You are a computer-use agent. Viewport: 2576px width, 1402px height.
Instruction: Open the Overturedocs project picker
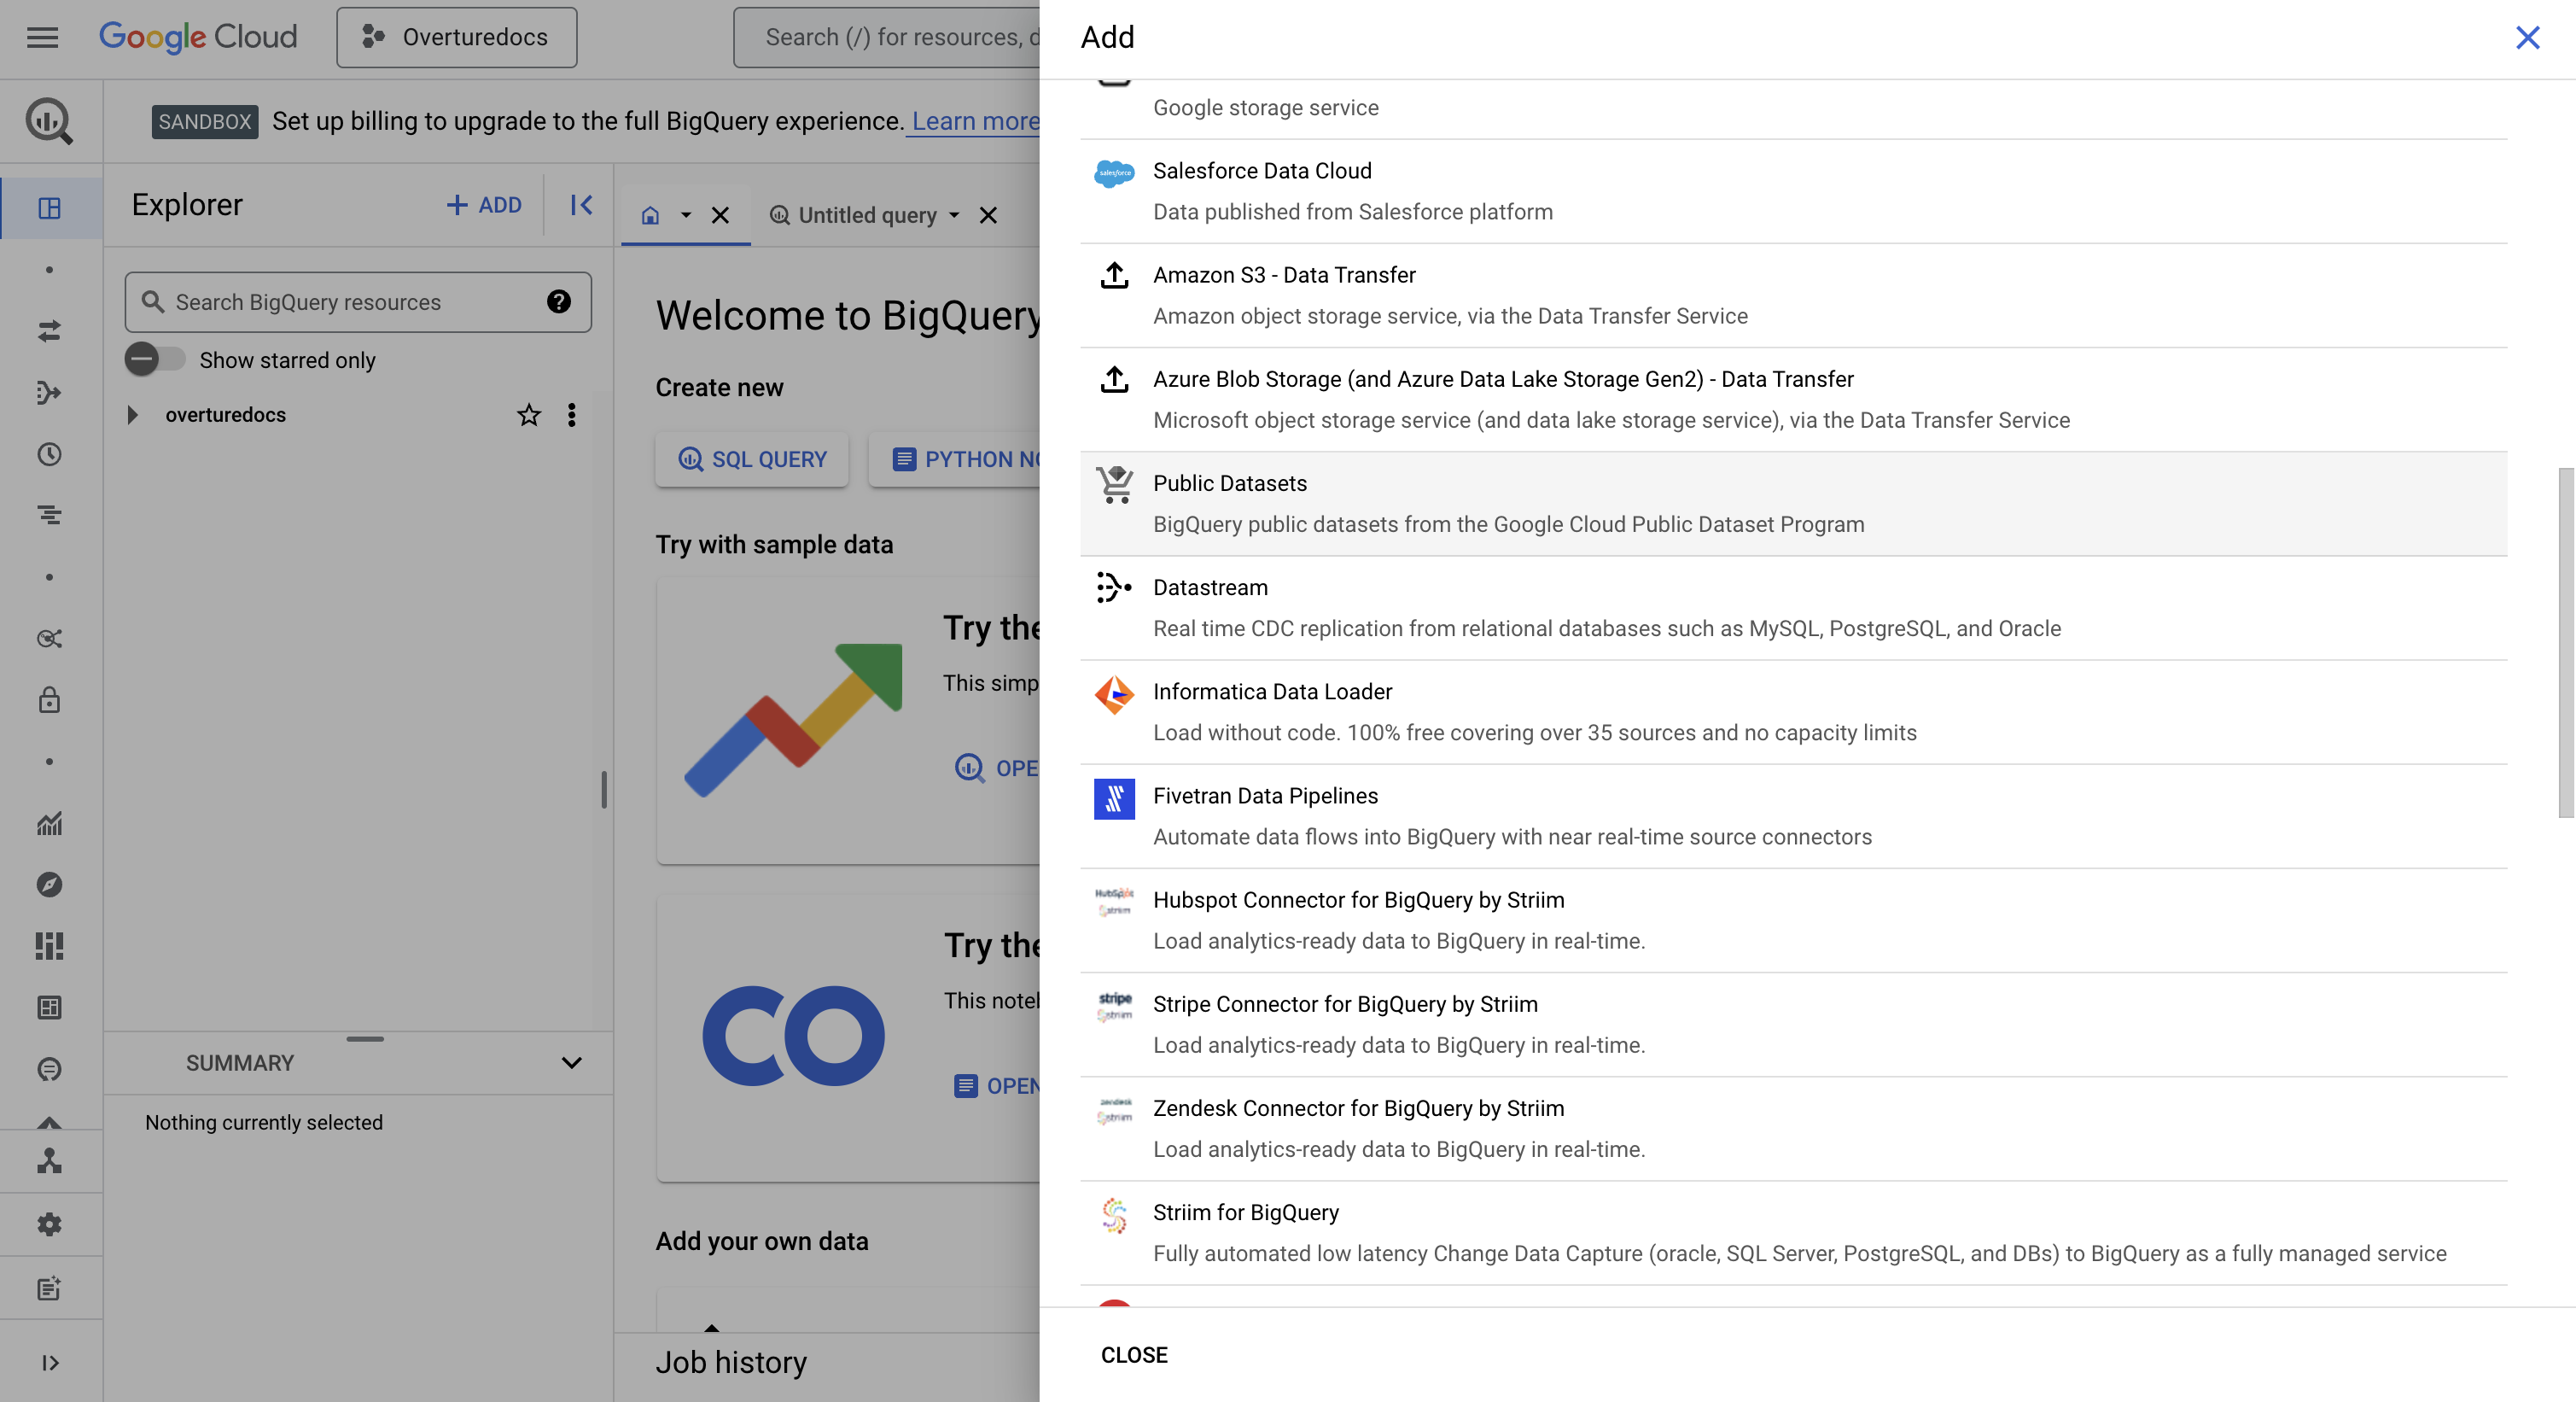click(x=457, y=38)
